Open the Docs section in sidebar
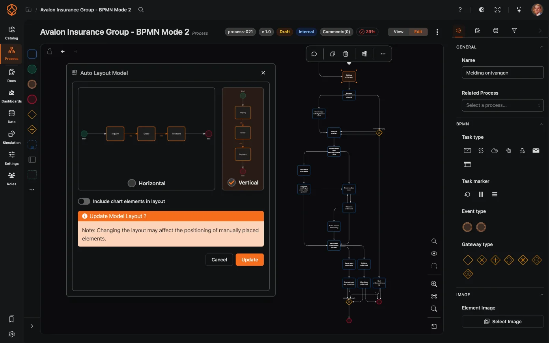 pyautogui.click(x=11, y=75)
